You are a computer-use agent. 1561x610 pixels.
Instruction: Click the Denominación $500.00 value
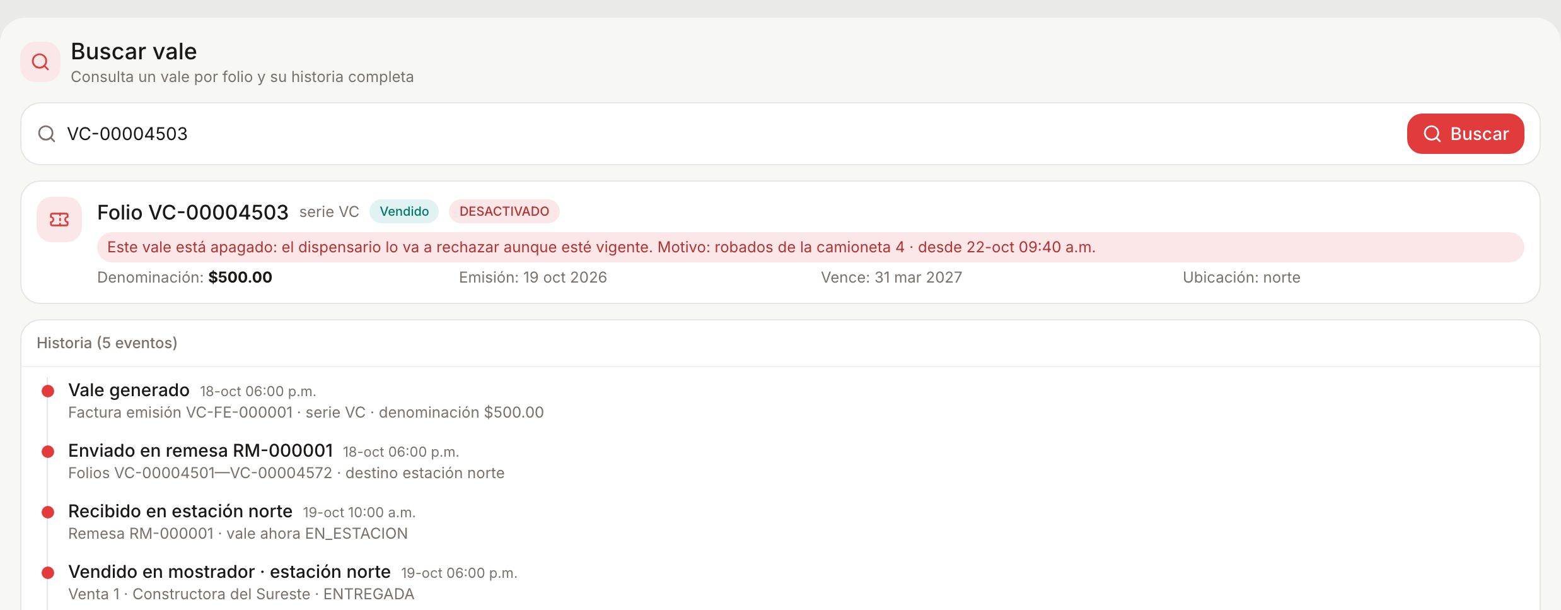click(x=240, y=278)
